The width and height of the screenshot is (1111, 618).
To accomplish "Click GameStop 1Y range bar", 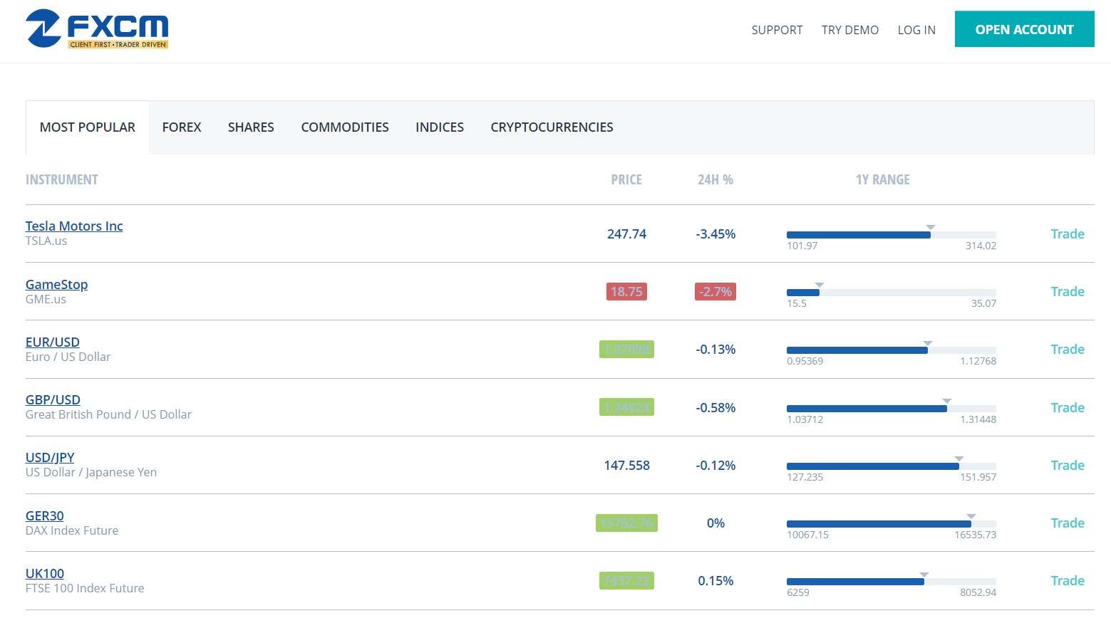I will point(892,293).
